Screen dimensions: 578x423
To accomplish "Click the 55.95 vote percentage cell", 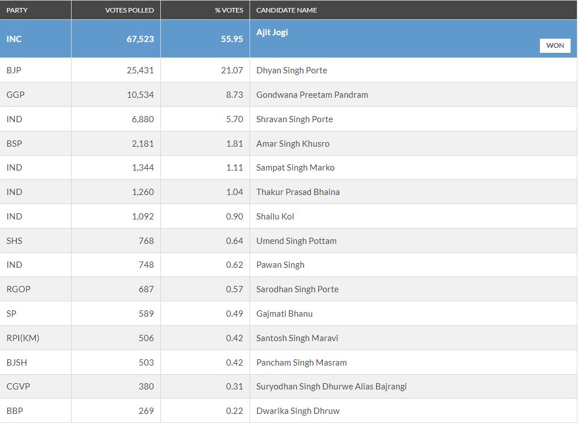I will point(232,39).
